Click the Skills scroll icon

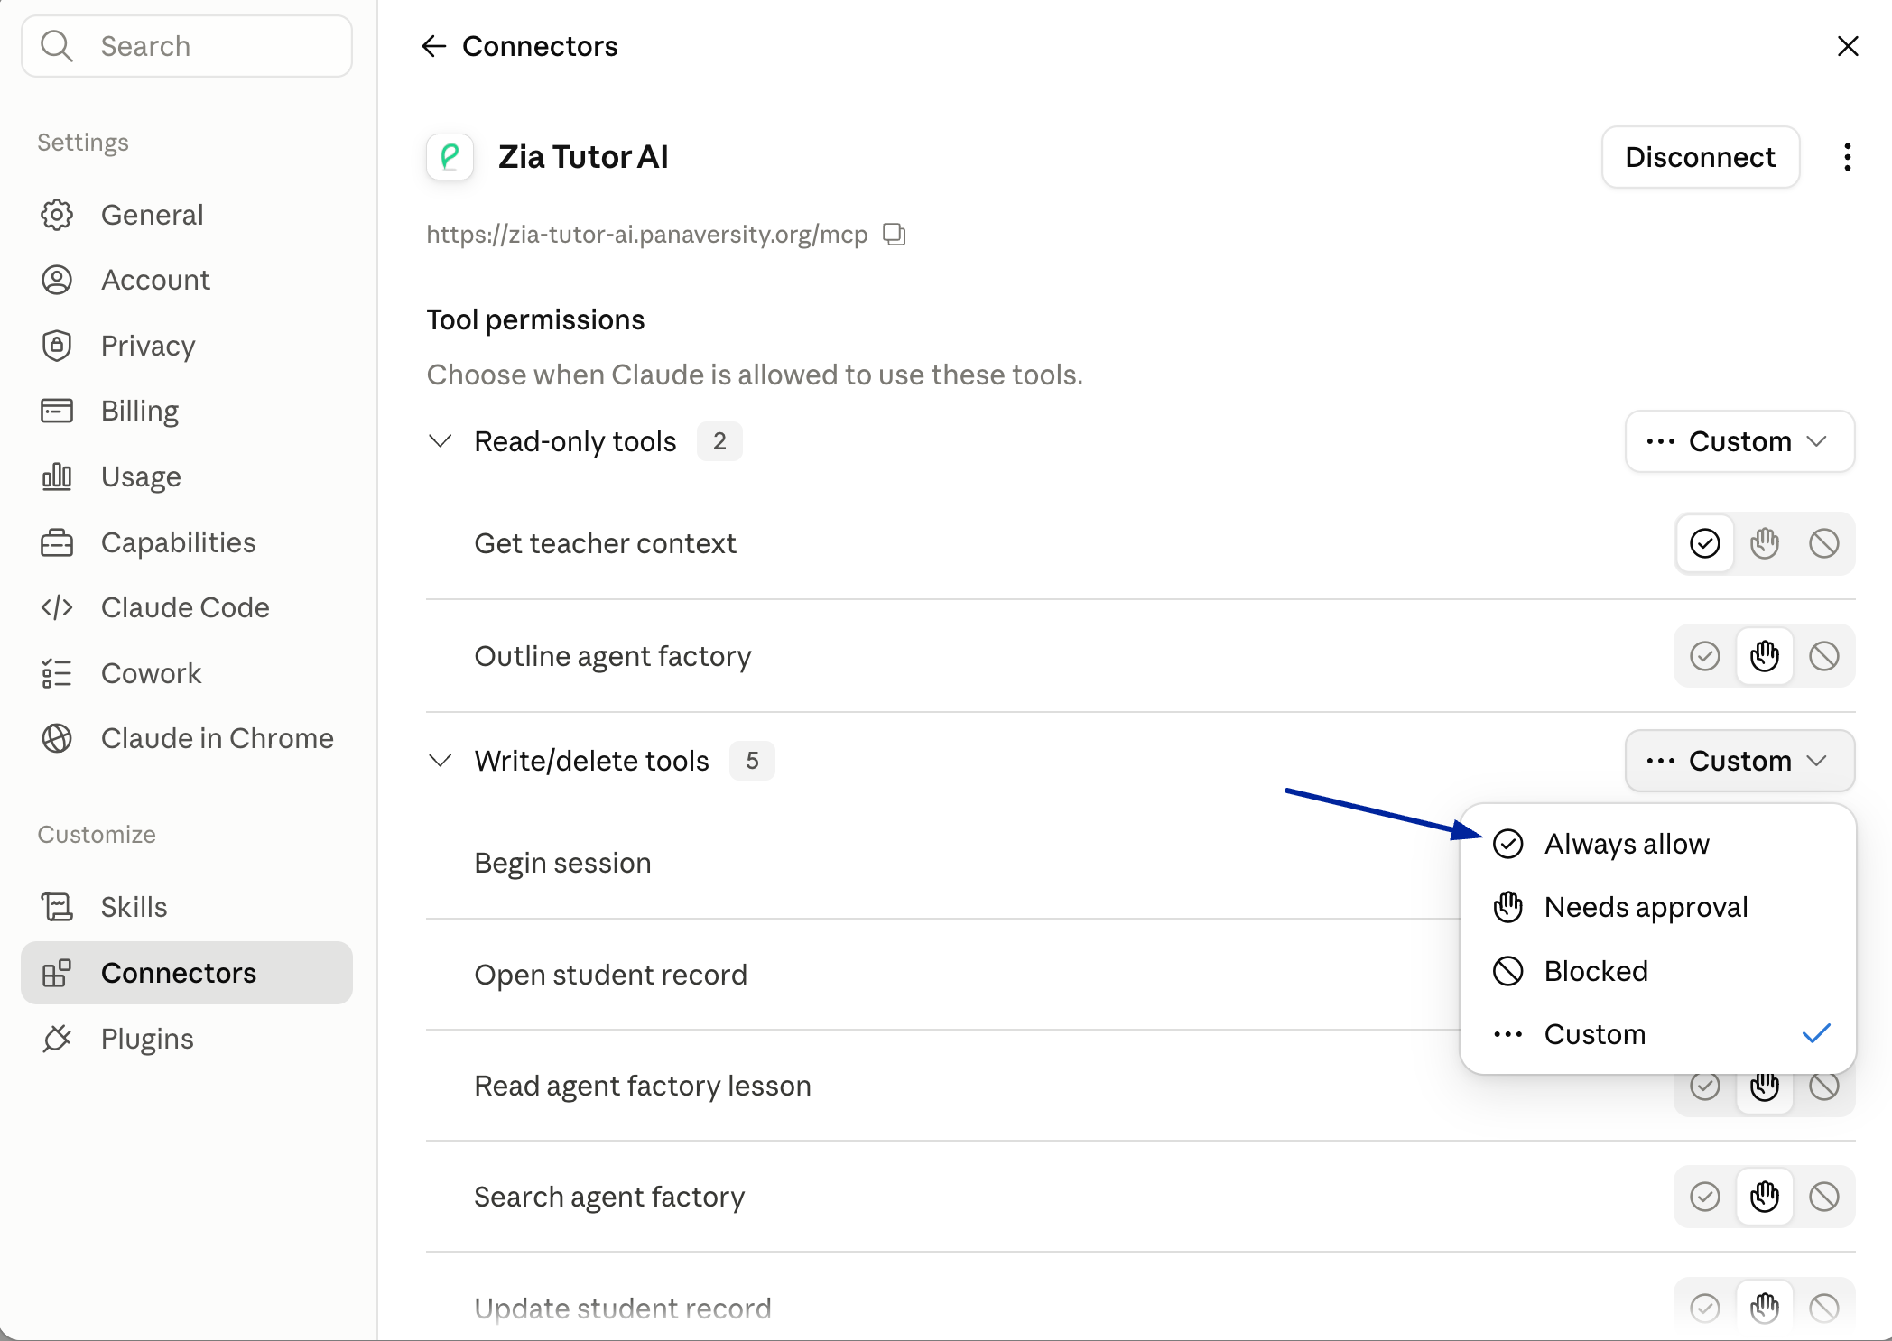(57, 907)
